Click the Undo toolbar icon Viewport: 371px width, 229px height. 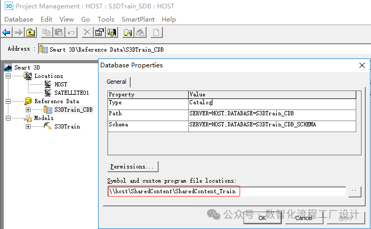pyautogui.click(x=71, y=33)
